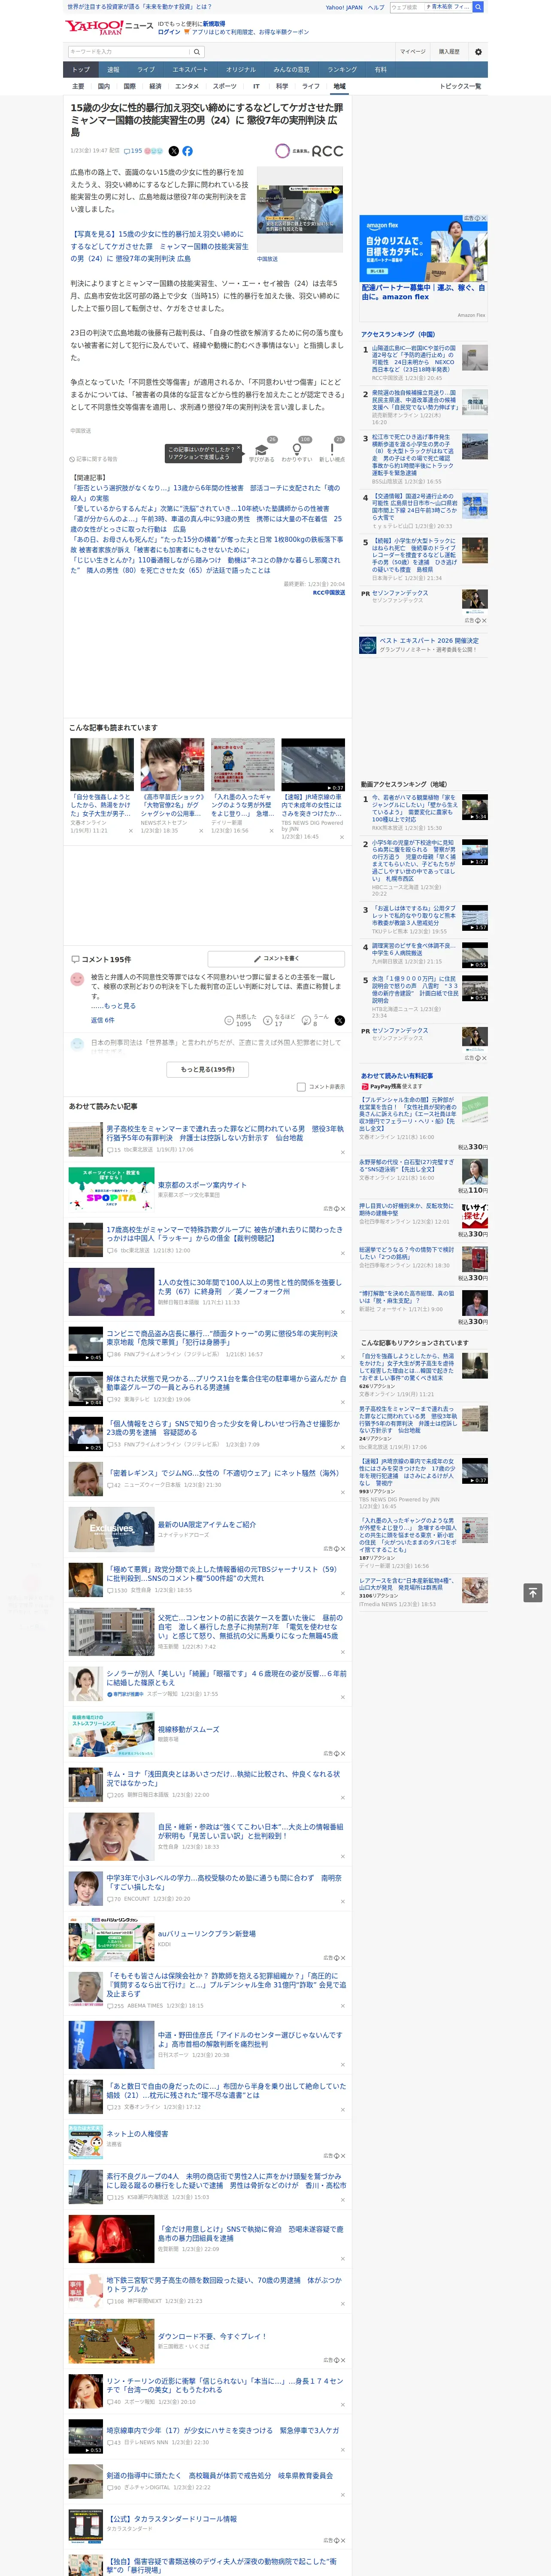Image resolution: width=551 pixels, height=2576 pixels.
Task: Open the スポーツ category
Action: pyautogui.click(x=225, y=86)
